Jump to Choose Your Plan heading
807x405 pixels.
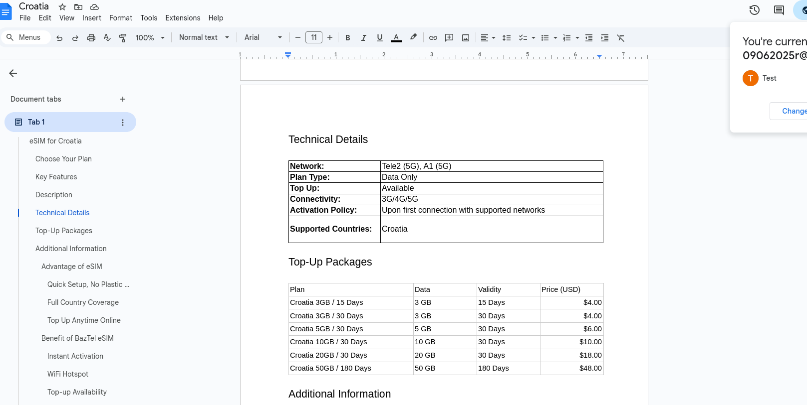[63, 159]
